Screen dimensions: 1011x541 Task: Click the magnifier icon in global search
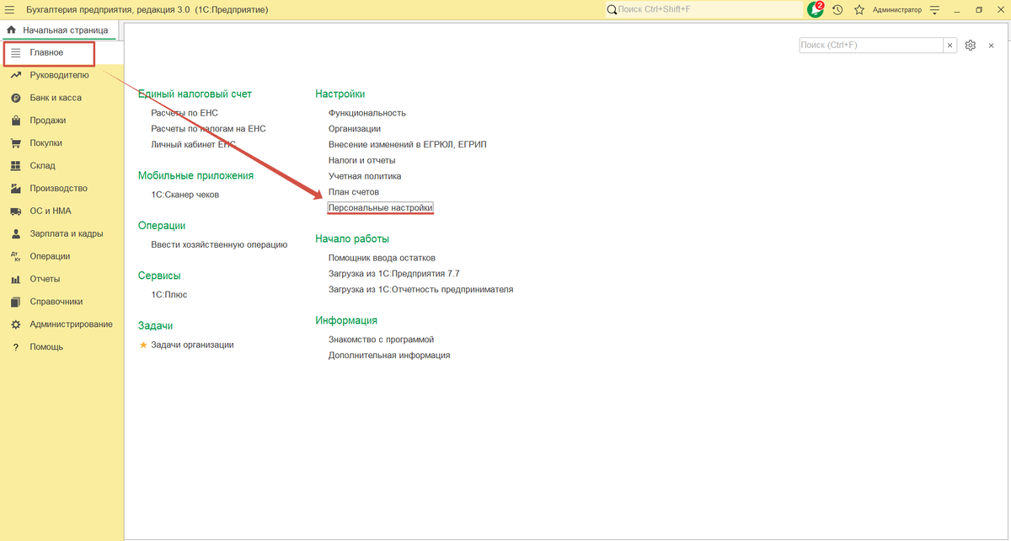(611, 9)
